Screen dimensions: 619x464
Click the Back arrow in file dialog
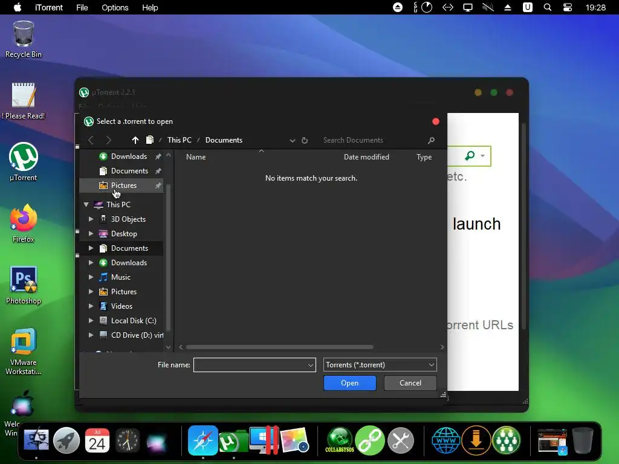point(91,140)
